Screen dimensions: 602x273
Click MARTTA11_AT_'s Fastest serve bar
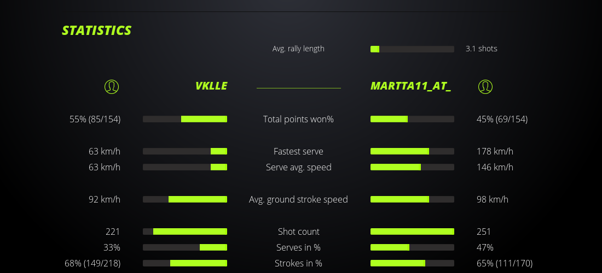pyautogui.click(x=412, y=151)
